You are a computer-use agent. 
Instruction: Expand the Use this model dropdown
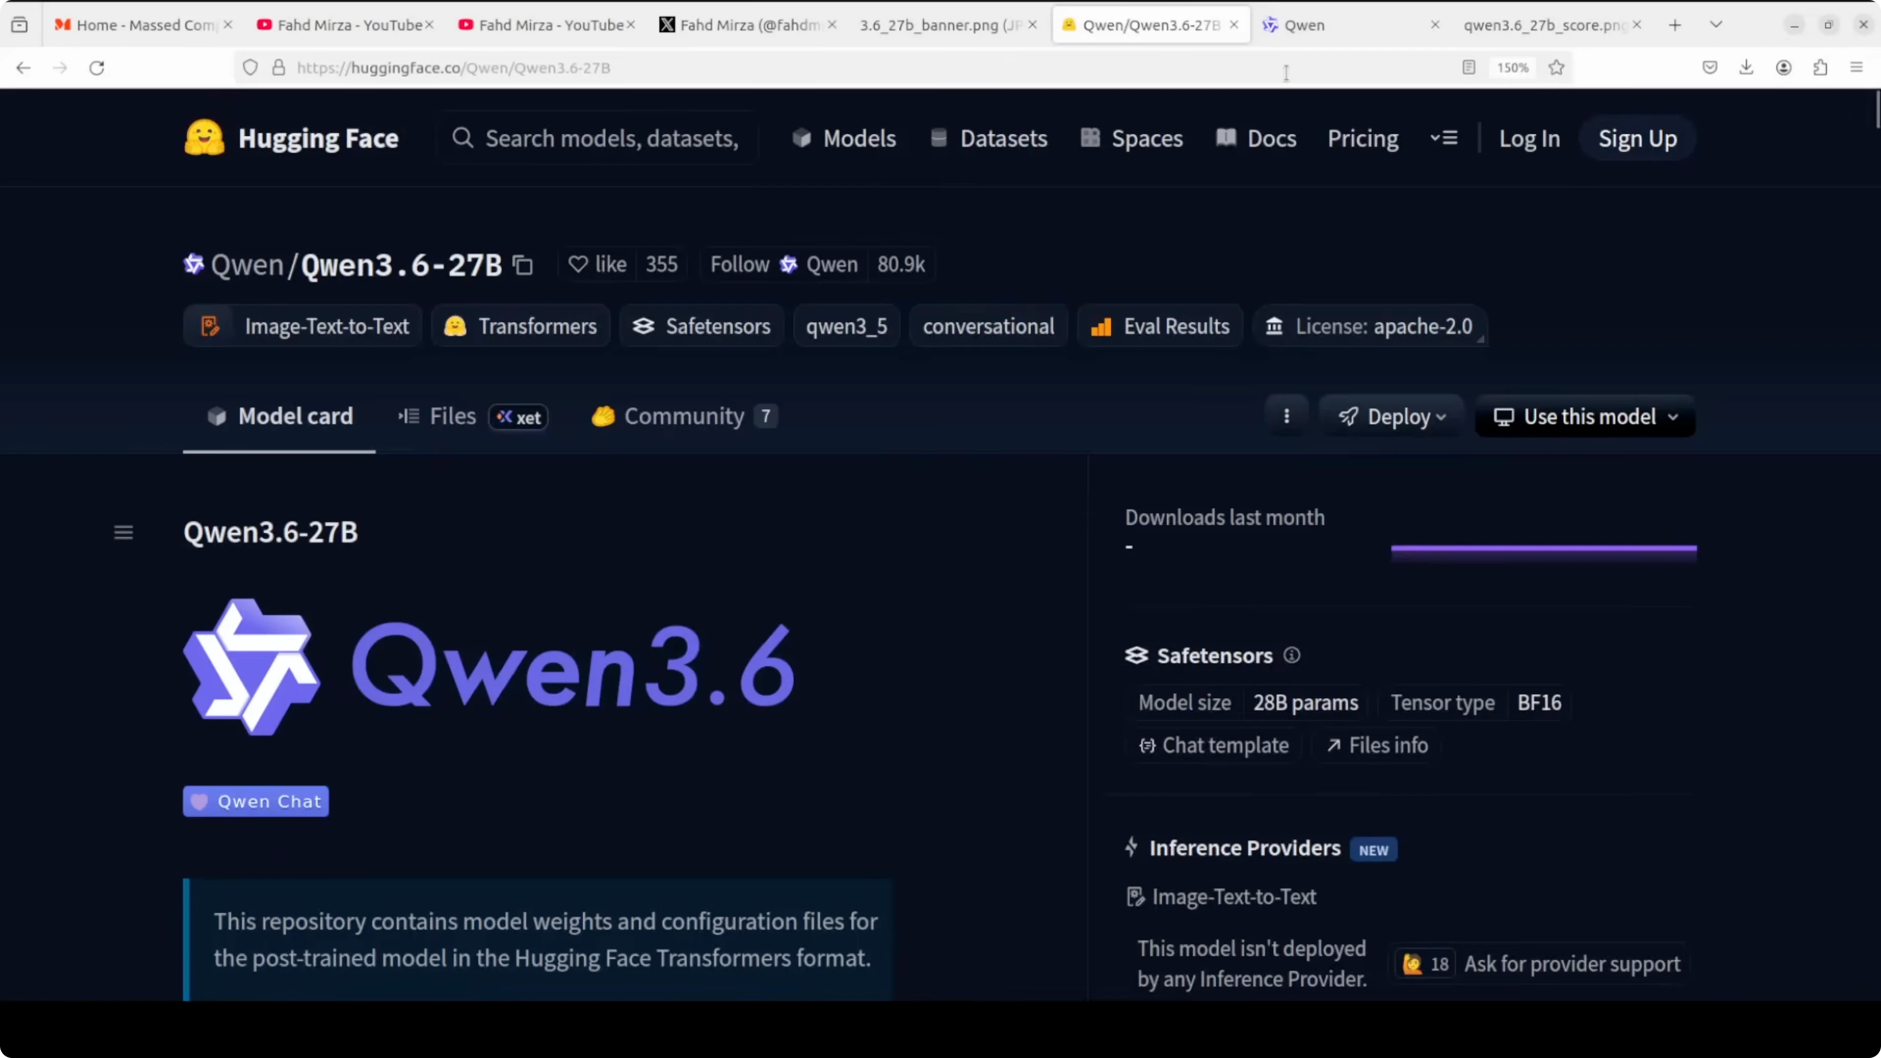click(x=1585, y=416)
